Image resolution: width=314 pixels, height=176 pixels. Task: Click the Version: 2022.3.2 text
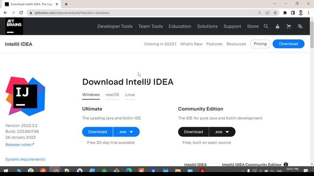coord(21,126)
